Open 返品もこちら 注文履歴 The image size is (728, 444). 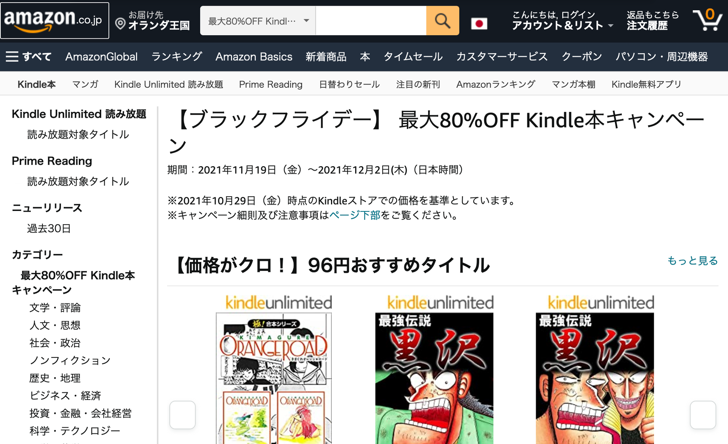[x=653, y=20]
